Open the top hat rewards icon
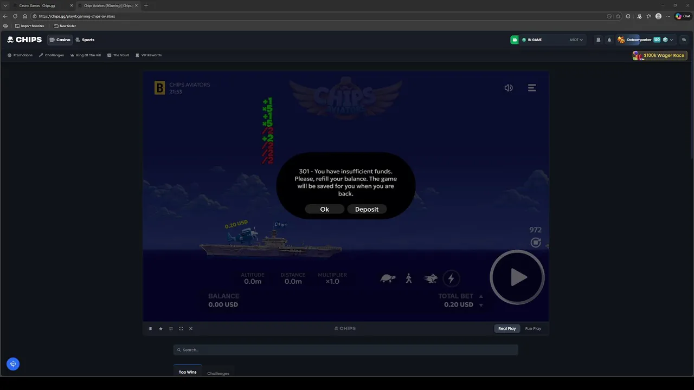The image size is (694, 390). pos(598,40)
